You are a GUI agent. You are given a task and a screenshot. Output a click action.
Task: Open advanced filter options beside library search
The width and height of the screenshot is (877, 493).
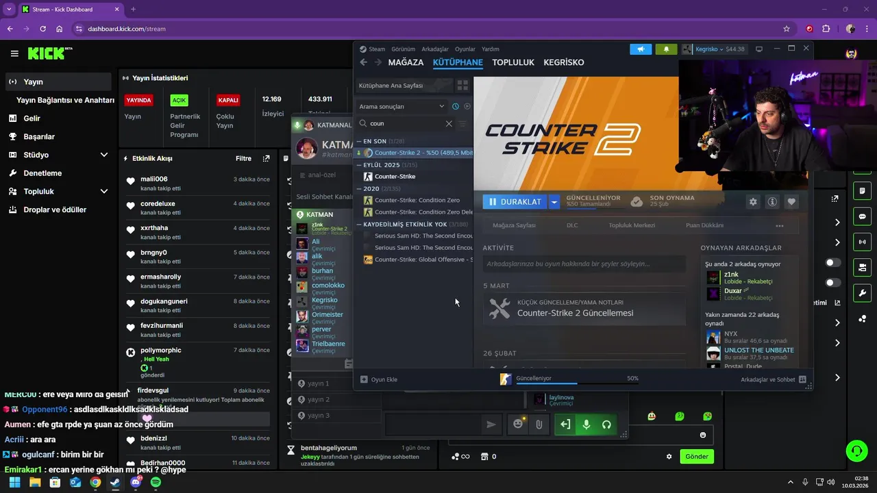(x=462, y=124)
